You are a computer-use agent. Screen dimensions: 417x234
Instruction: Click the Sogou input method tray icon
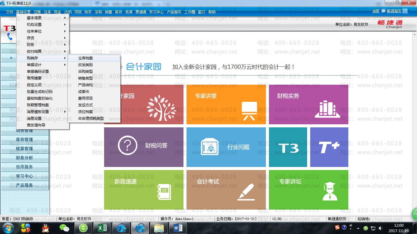point(337,227)
